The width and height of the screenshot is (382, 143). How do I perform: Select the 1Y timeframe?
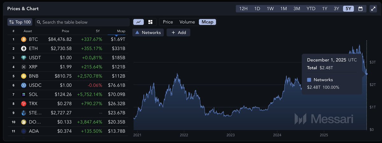point(325,9)
